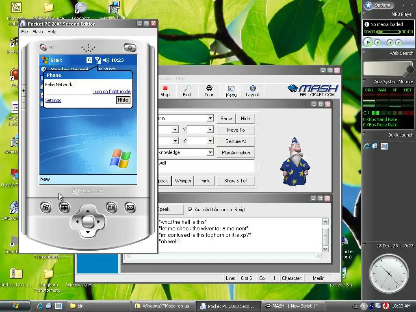This screenshot has width=416, height=312.
Task: Click the Merlin wizard character
Action: (x=295, y=161)
